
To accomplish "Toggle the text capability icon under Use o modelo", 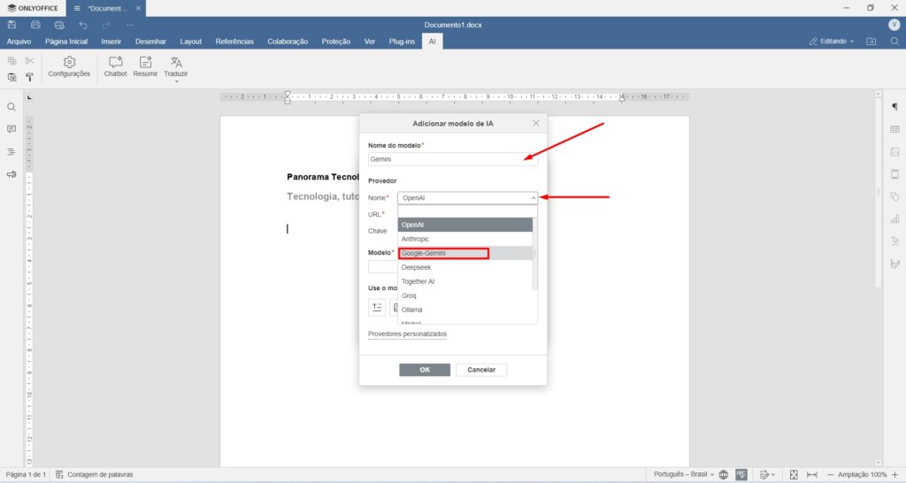I will (x=377, y=307).
